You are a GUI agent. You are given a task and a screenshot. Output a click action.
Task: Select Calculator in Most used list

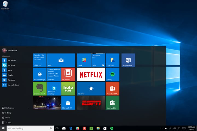(11, 80)
